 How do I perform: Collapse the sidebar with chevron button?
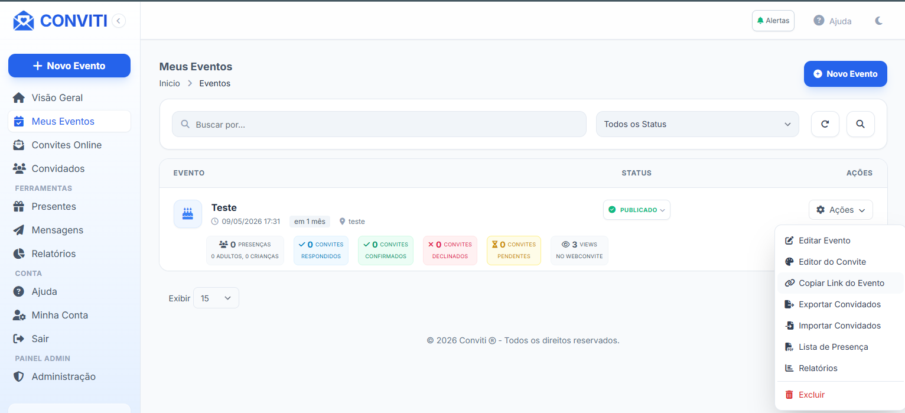click(x=118, y=21)
